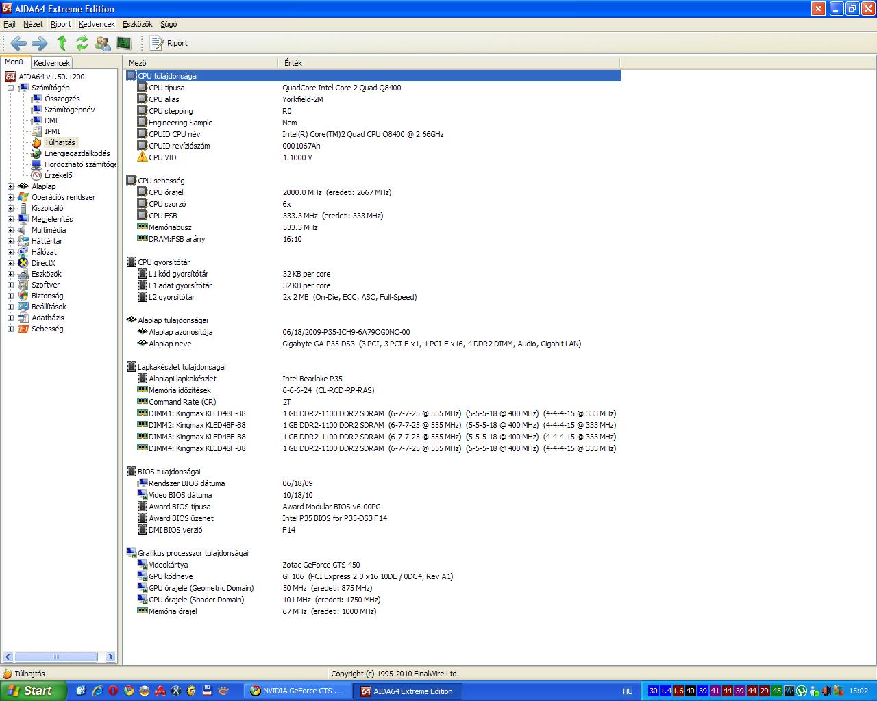Open the Start menu
The image size is (877, 701).
(34, 691)
